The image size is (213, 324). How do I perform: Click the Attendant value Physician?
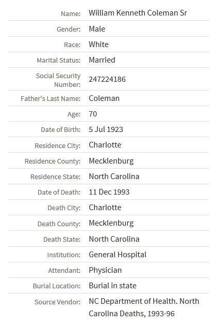[105, 270]
